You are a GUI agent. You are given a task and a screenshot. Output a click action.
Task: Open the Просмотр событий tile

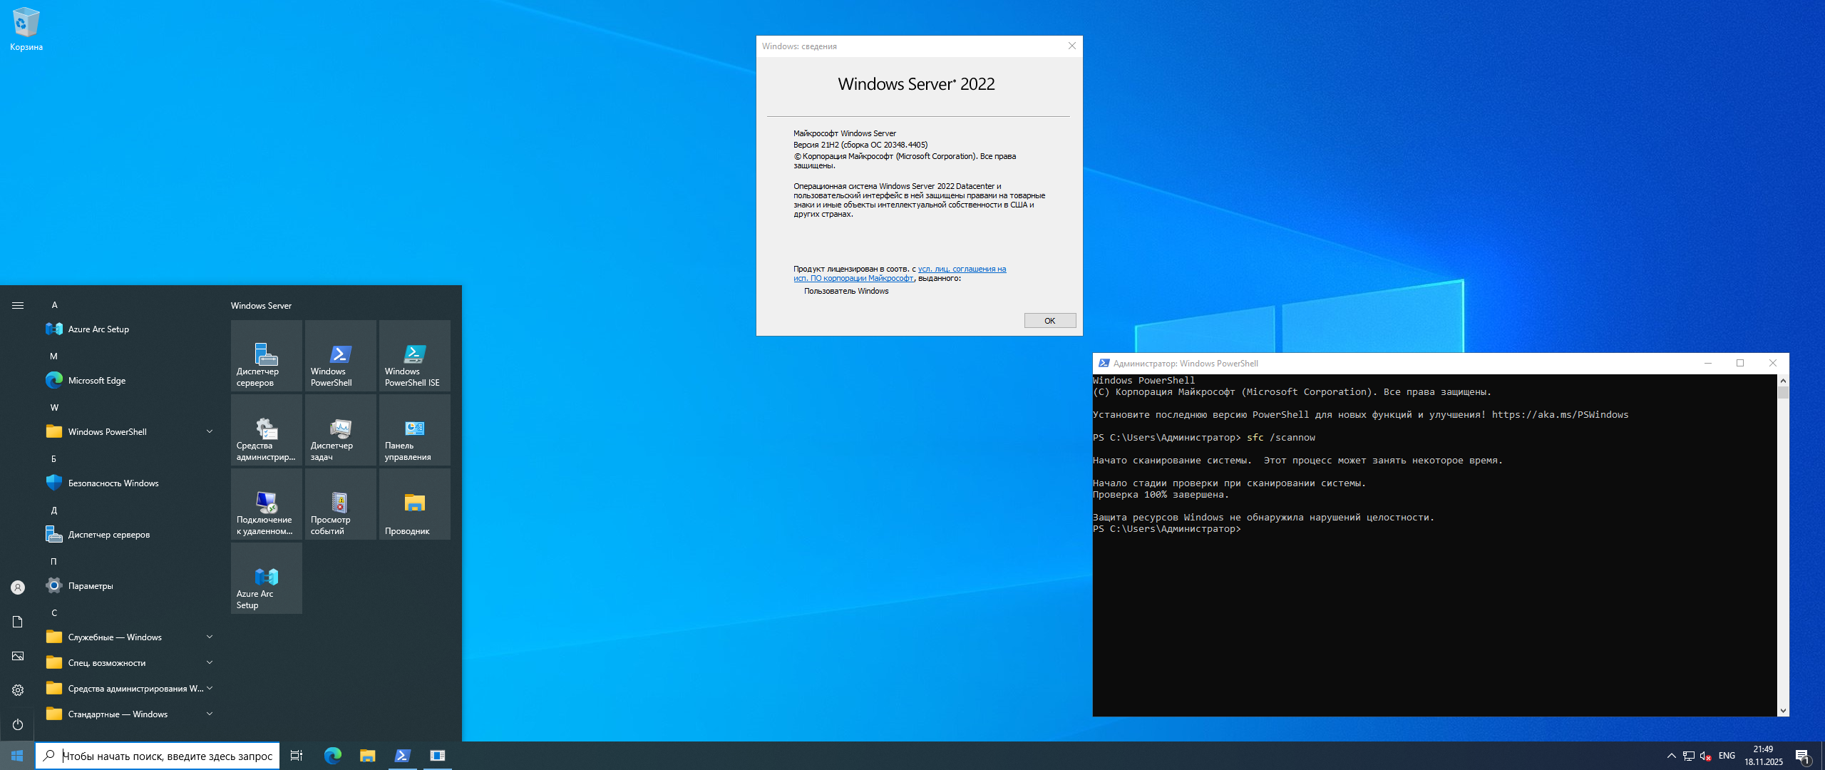pyautogui.click(x=340, y=504)
